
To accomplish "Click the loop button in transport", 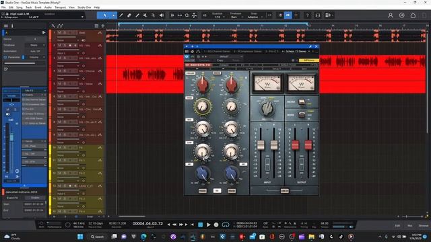I will [226, 225].
